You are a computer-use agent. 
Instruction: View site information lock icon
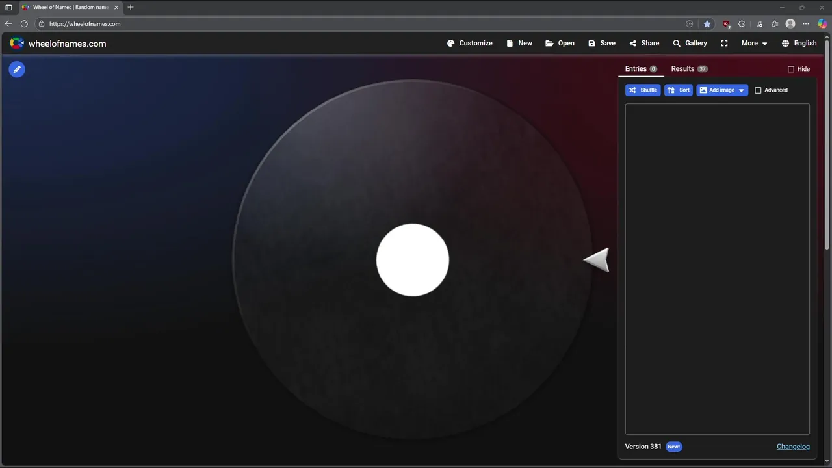[42, 24]
